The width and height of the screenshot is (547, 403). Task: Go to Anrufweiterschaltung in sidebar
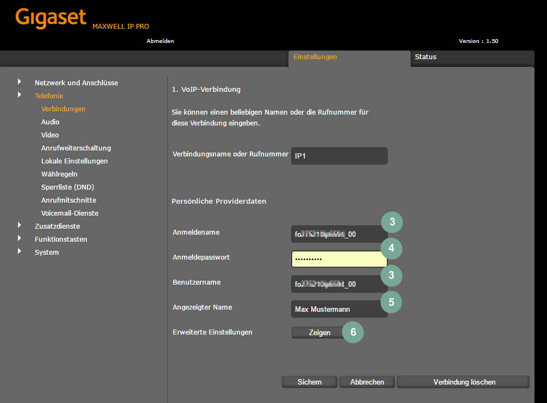pos(76,148)
